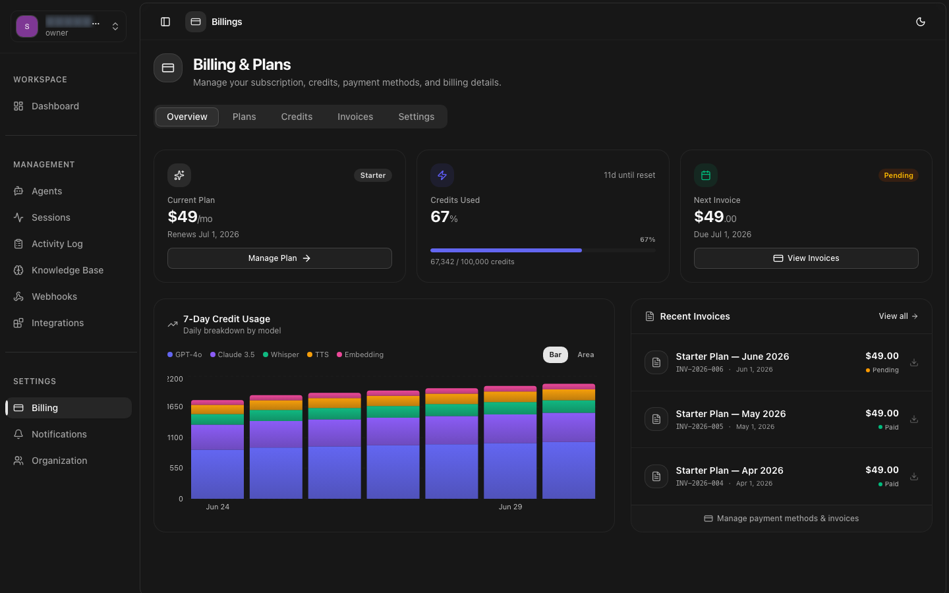
Task: Click the Agents robot icon
Action: (18, 191)
